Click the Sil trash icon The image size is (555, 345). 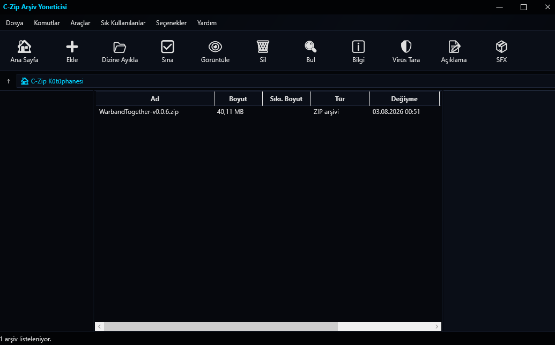pos(263,47)
